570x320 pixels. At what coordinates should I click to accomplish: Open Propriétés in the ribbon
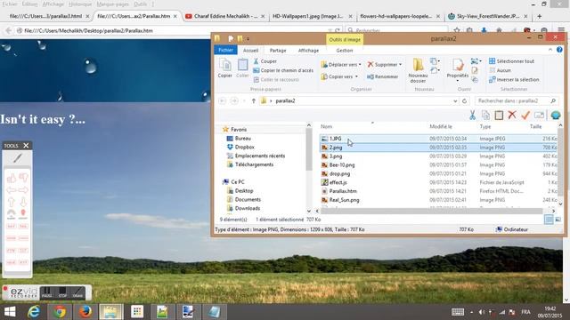pyautogui.click(x=457, y=68)
